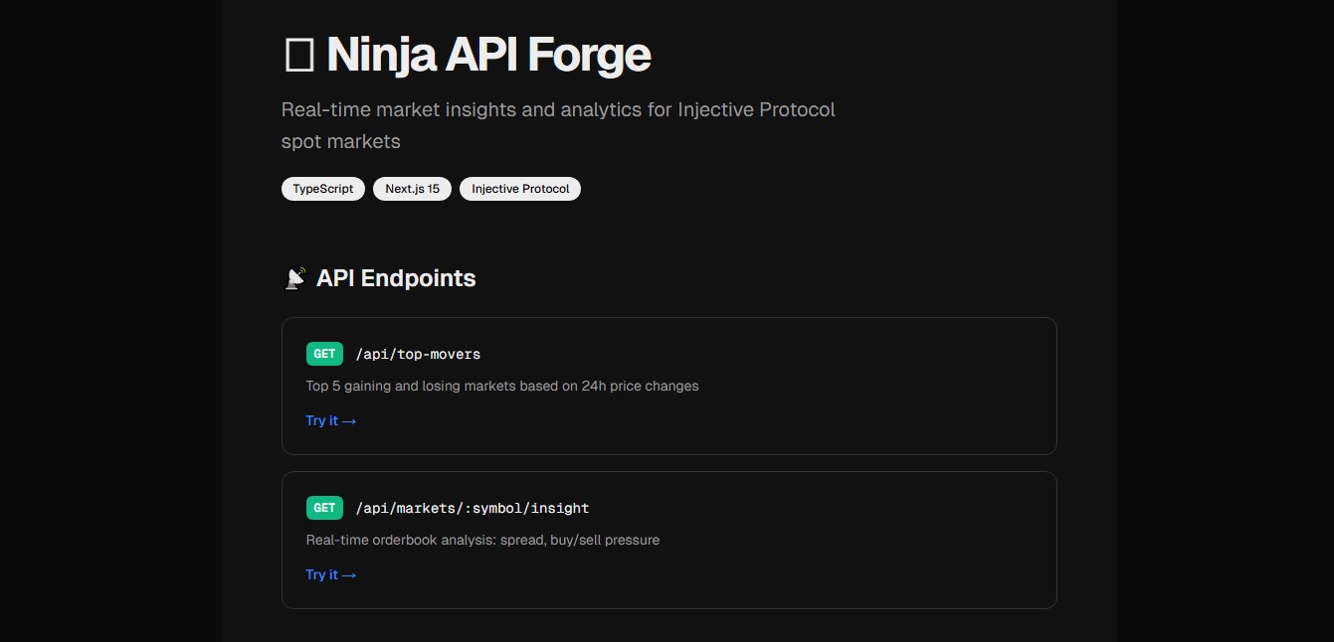
Task: Click the top-movers description about 24h price changes
Action: [x=501, y=386]
